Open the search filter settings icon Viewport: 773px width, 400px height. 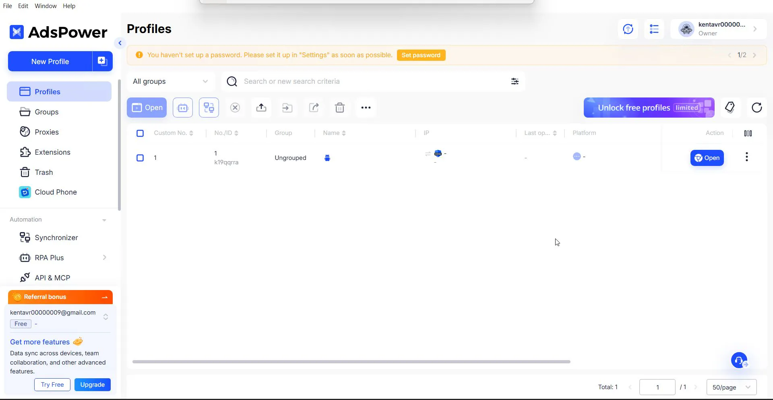515,81
